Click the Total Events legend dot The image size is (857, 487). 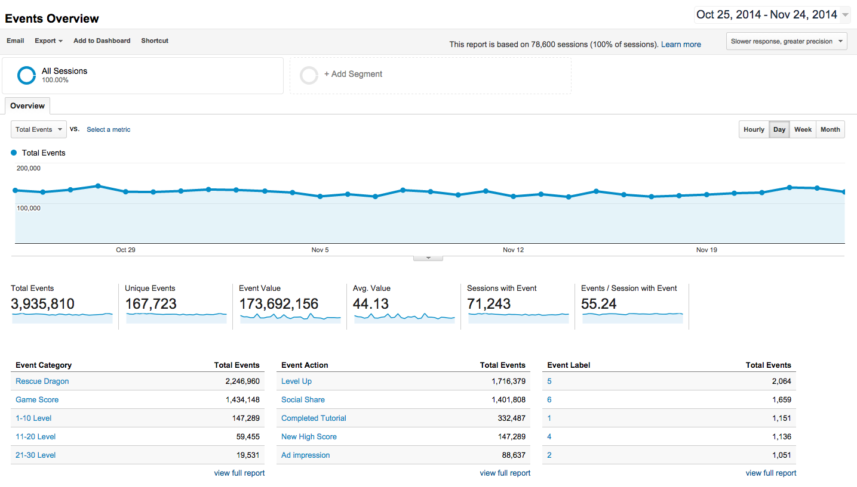[14, 153]
